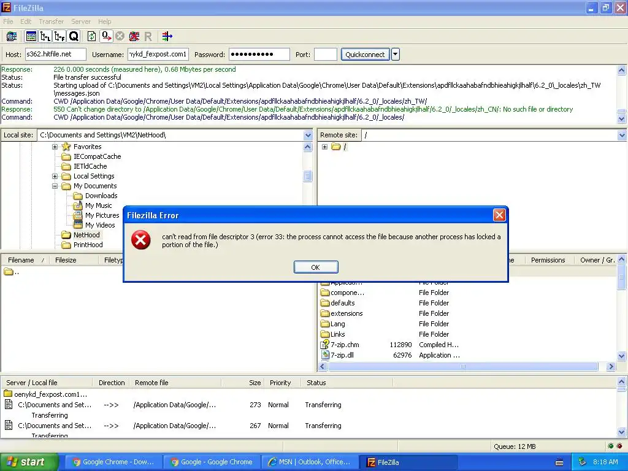The height and width of the screenshot is (471, 628).
Task: Click the Username input field
Action: (158, 54)
